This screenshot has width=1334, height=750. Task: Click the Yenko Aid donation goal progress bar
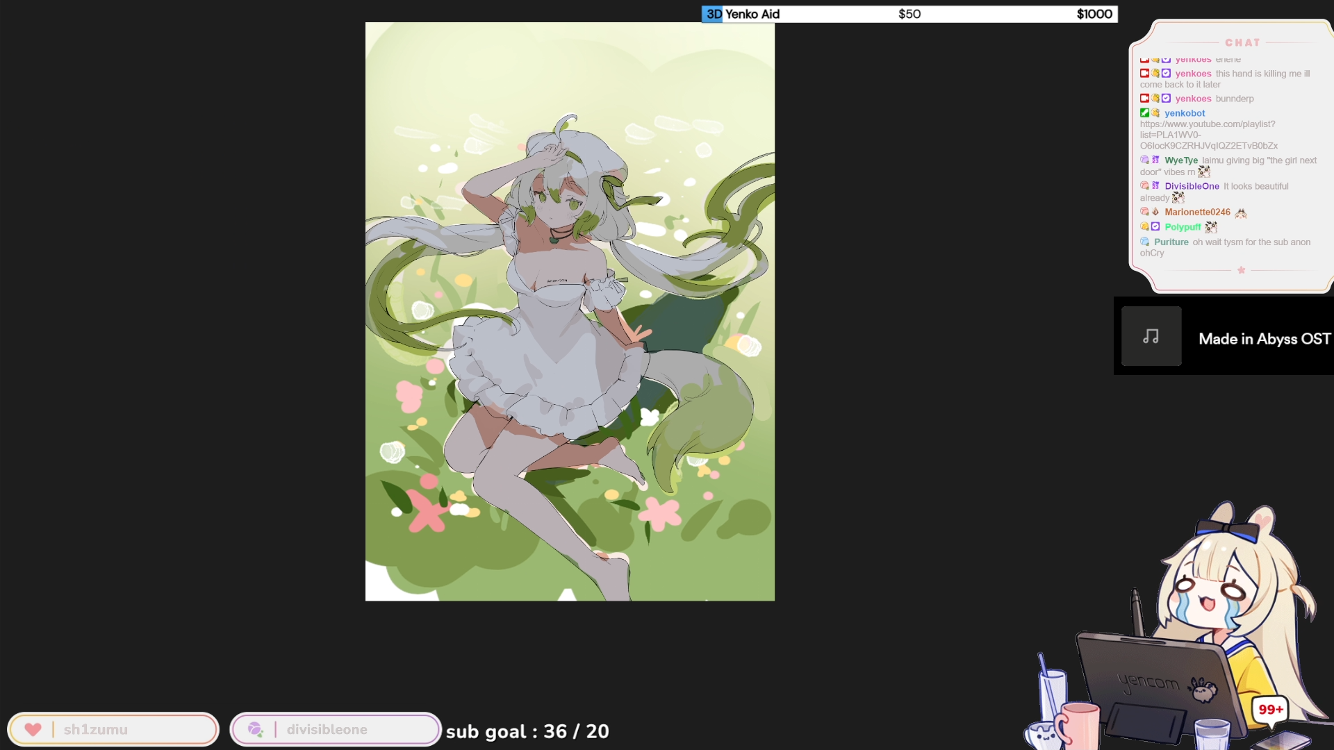pyautogui.click(x=909, y=14)
